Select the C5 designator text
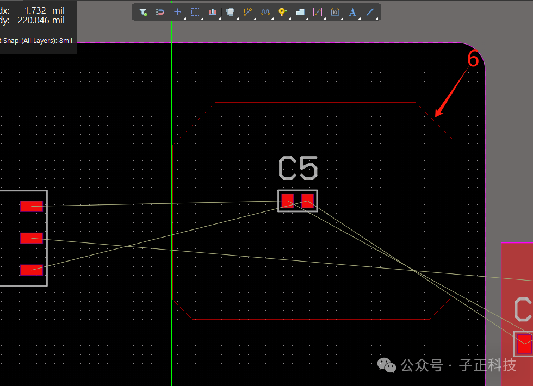This screenshot has width=533, height=386. (298, 168)
